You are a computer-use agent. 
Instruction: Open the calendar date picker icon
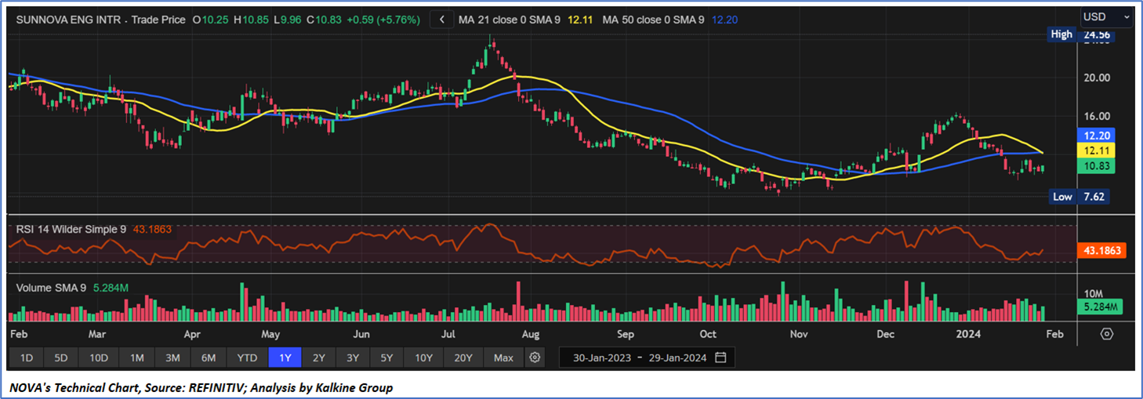pos(720,357)
